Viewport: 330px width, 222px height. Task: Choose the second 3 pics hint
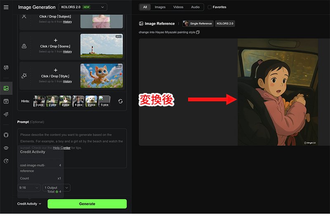tap(65, 101)
